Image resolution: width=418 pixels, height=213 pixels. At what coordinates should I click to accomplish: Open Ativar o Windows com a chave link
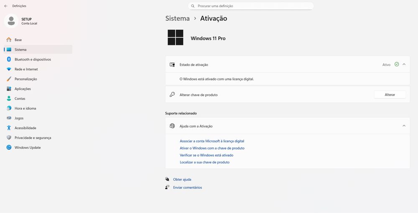[x=212, y=148]
